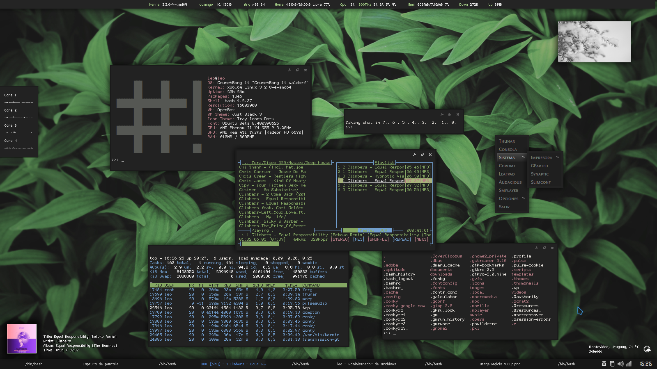
Task: Select 'Cipy - Your Fifteen Sexy He' entry
Action: point(272,185)
